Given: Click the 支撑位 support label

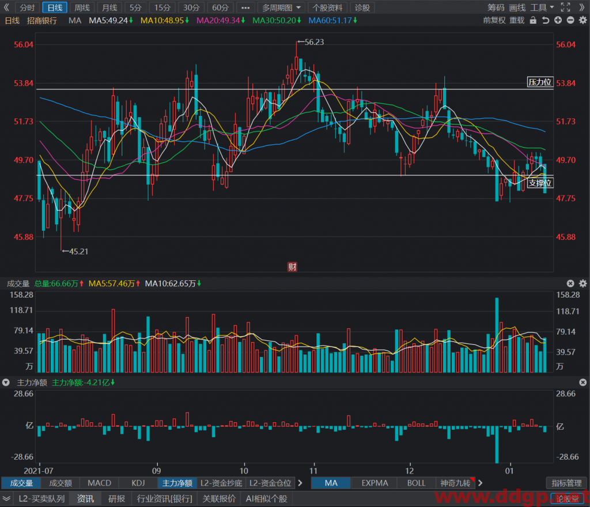Looking at the screenshot, I should point(539,183).
